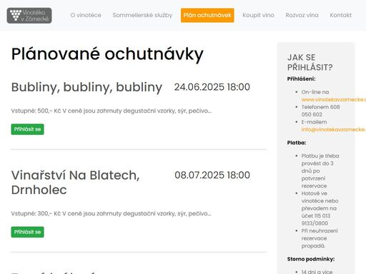Viewport: 366px width, 274px height.
Task: Click the Přihlášení: label
Action: click(301, 78)
